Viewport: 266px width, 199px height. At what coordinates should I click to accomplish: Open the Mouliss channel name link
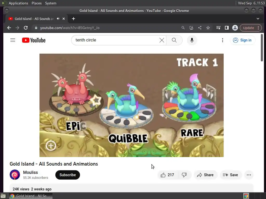[x=31, y=172]
